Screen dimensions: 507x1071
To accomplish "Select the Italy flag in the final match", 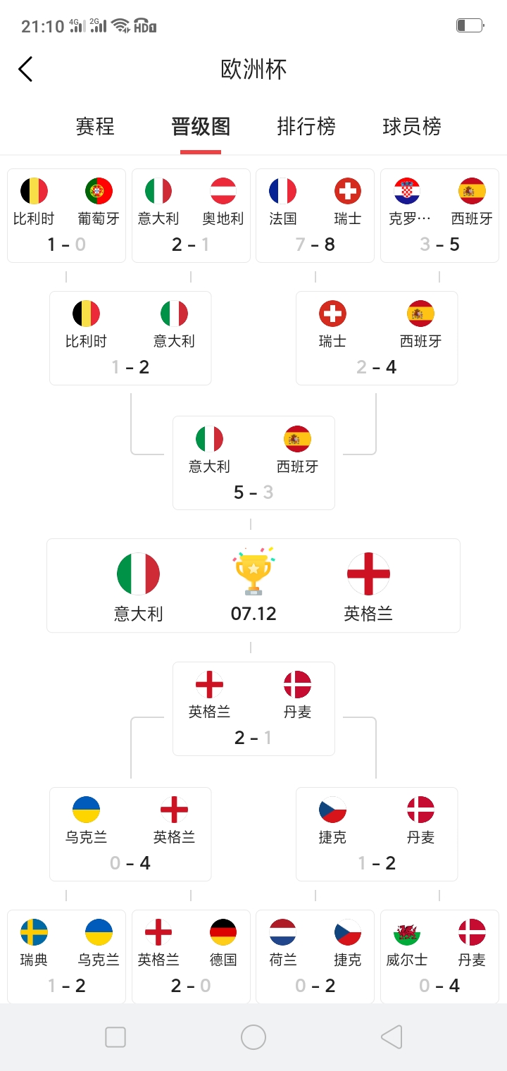I will pyautogui.click(x=139, y=574).
